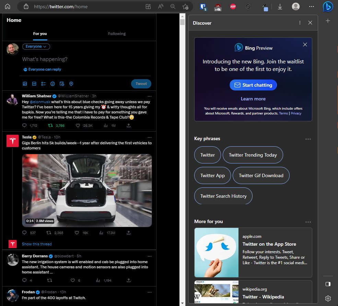Click Show this thread link

[x=37, y=244]
